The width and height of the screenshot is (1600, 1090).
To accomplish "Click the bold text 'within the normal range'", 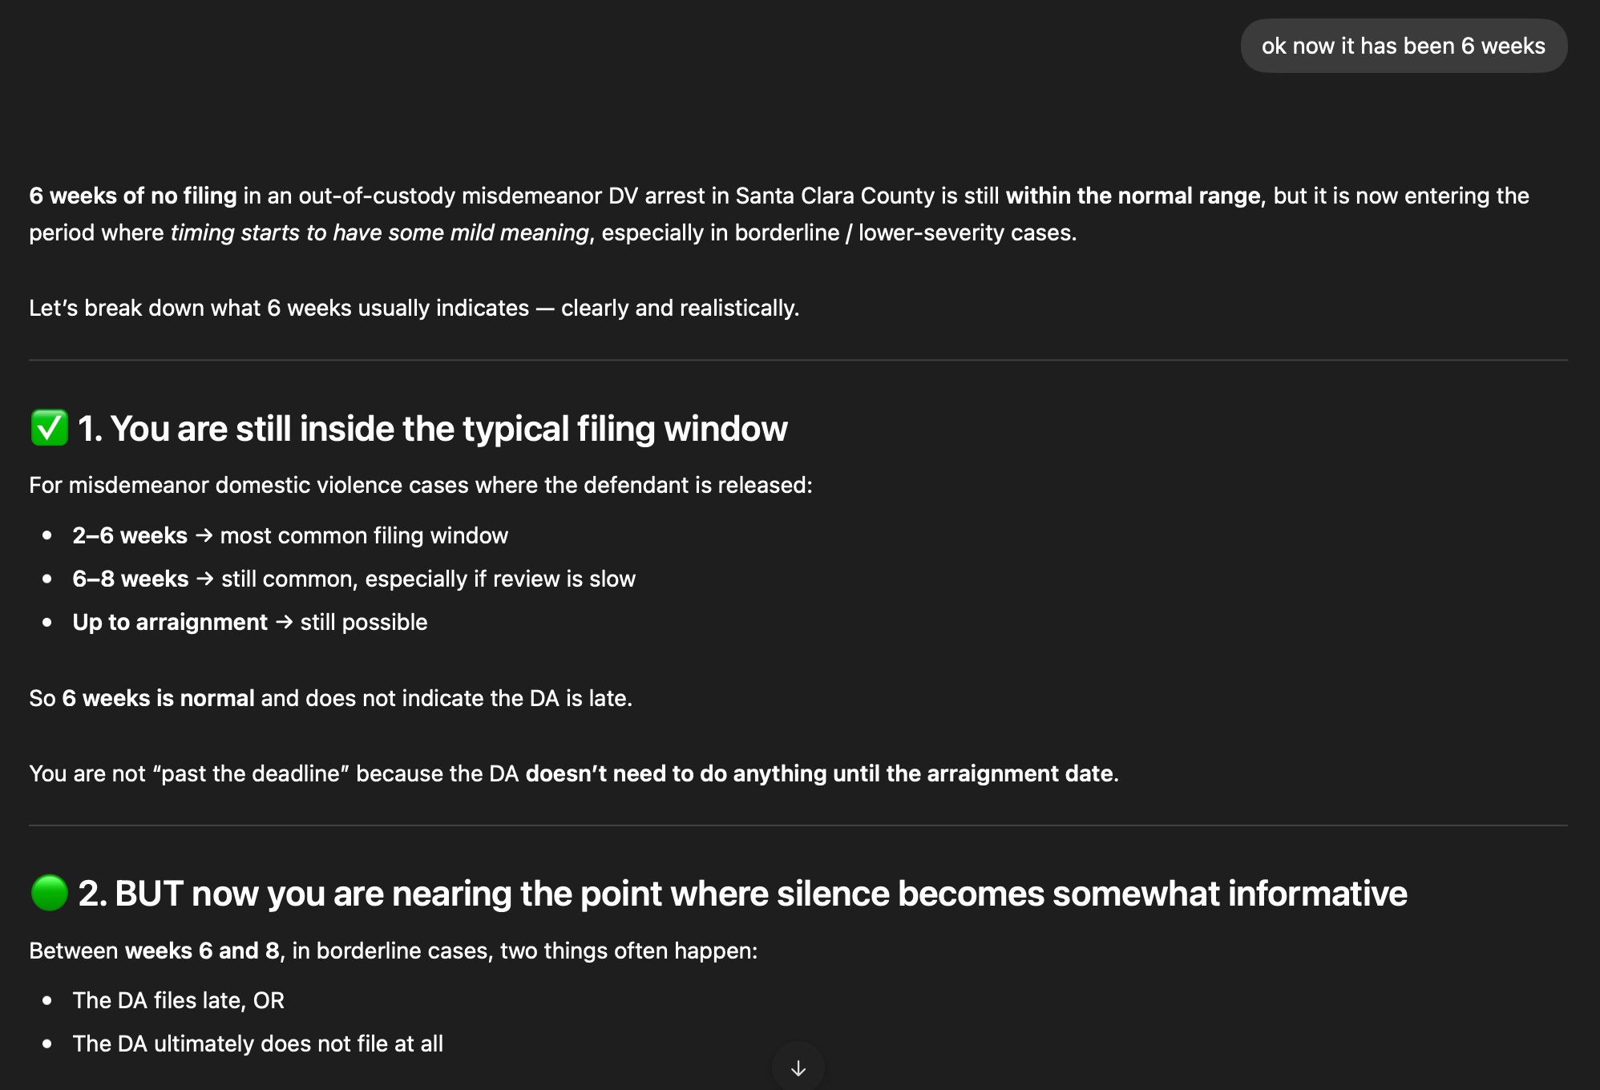I will pyautogui.click(x=1133, y=196).
